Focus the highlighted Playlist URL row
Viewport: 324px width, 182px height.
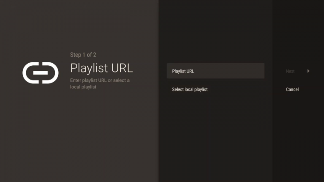pyautogui.click(x=215, y=71)
